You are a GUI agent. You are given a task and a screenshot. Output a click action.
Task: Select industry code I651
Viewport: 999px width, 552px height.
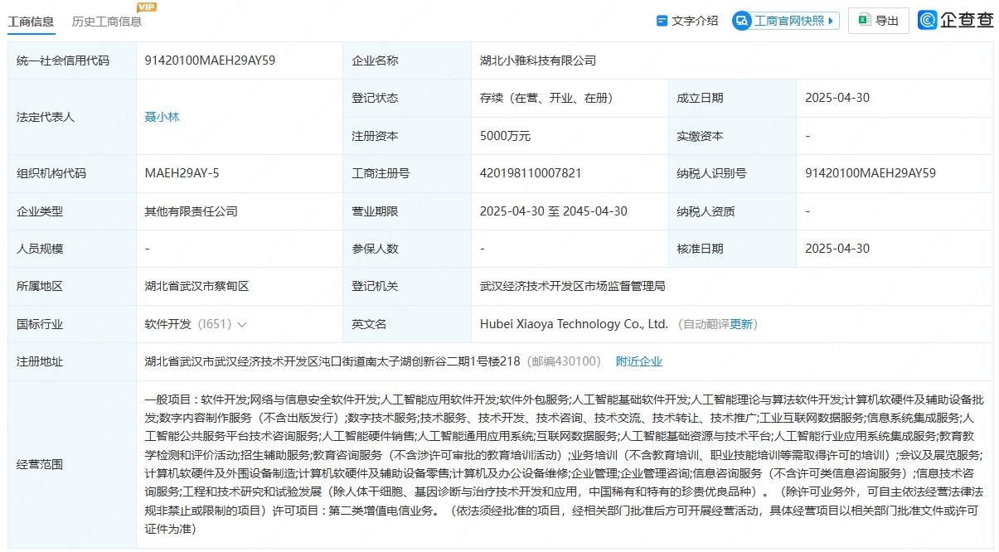[x=215, y=325]
